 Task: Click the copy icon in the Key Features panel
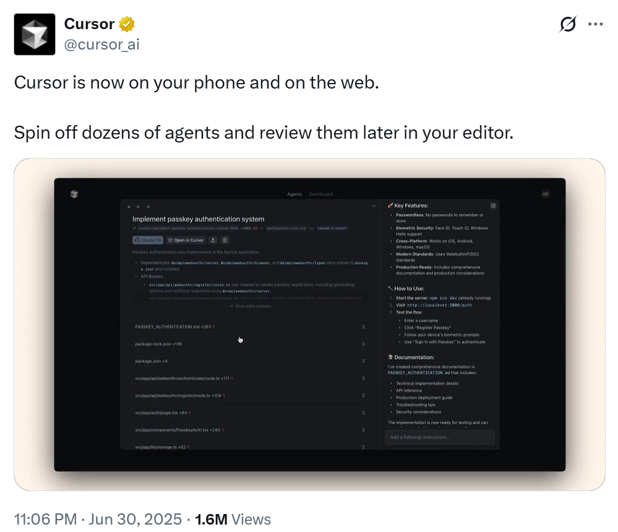tap(493, 206)
